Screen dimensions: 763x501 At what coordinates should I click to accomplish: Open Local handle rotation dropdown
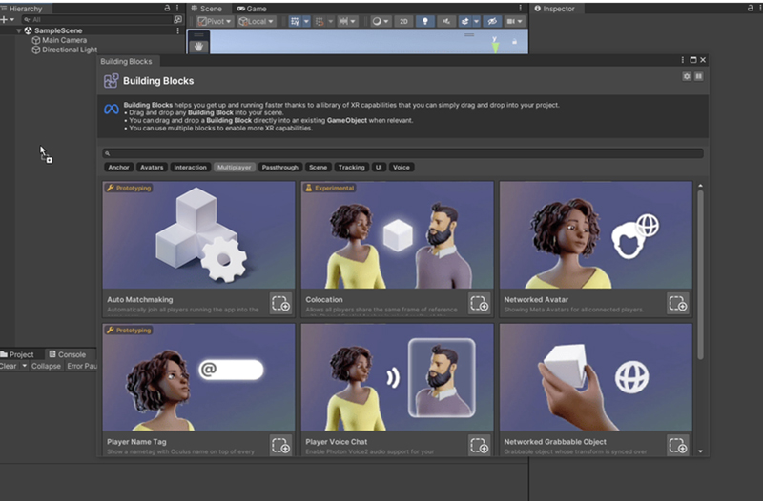pyautogui.click(x=257, y=21)
